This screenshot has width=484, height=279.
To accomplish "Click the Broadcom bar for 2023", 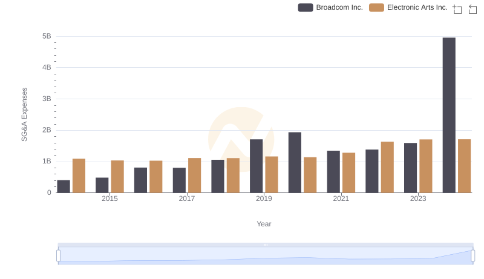I will click(411, 168).
